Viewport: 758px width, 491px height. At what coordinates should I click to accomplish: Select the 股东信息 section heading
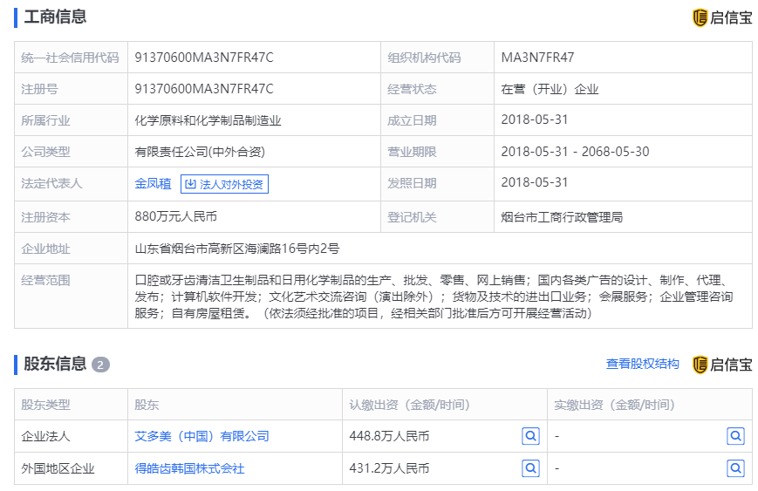[x=55, y=364]
